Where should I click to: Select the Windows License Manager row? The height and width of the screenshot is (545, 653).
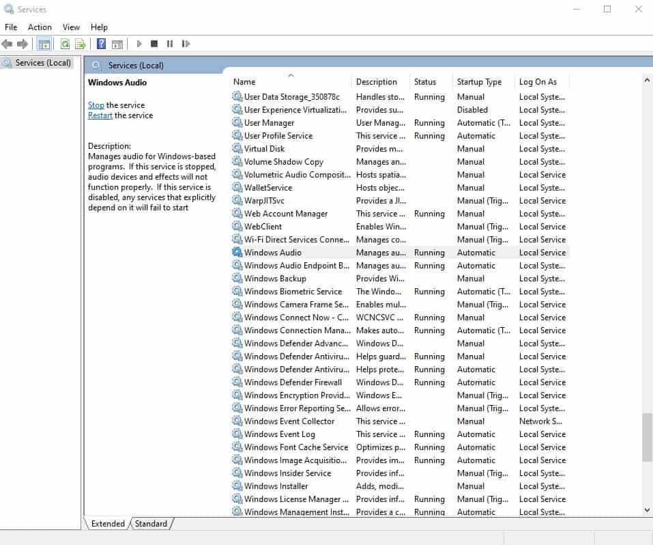pyautogui.click(x=400, y=499)
